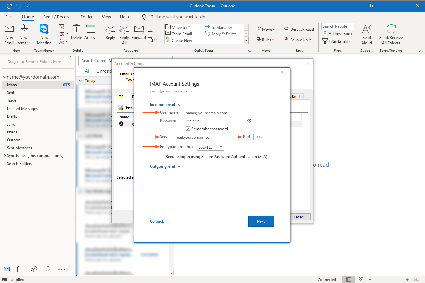Open the Address Book
Image resolution: width=425 pixels, height=283 pixels.
pos(337,34)
